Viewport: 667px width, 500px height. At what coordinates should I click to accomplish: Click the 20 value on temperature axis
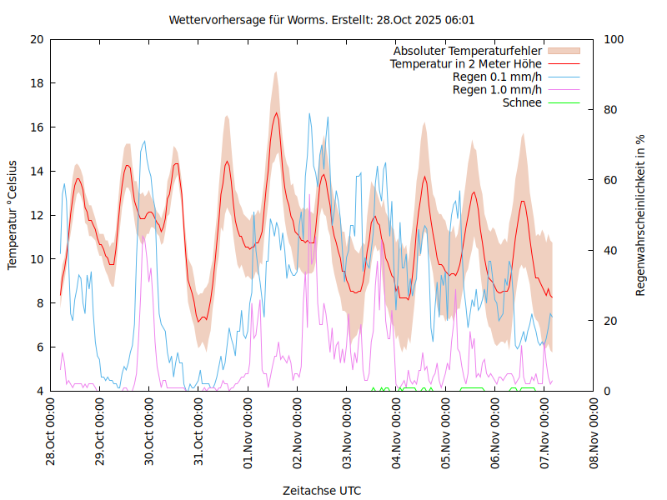click(x=36, y=39)
